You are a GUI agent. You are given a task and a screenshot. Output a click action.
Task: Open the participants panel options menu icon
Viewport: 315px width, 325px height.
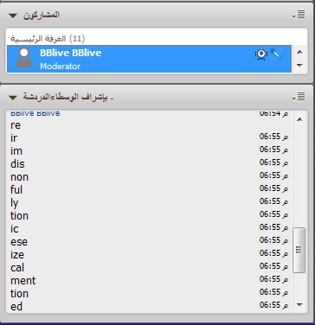pos(299,15)
